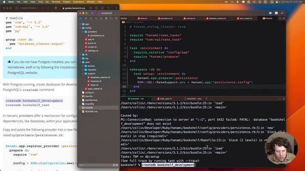This screenshot has height=171, width=305.
Task: Open the Terminal menu in menu bar
Action: [56, 2]
